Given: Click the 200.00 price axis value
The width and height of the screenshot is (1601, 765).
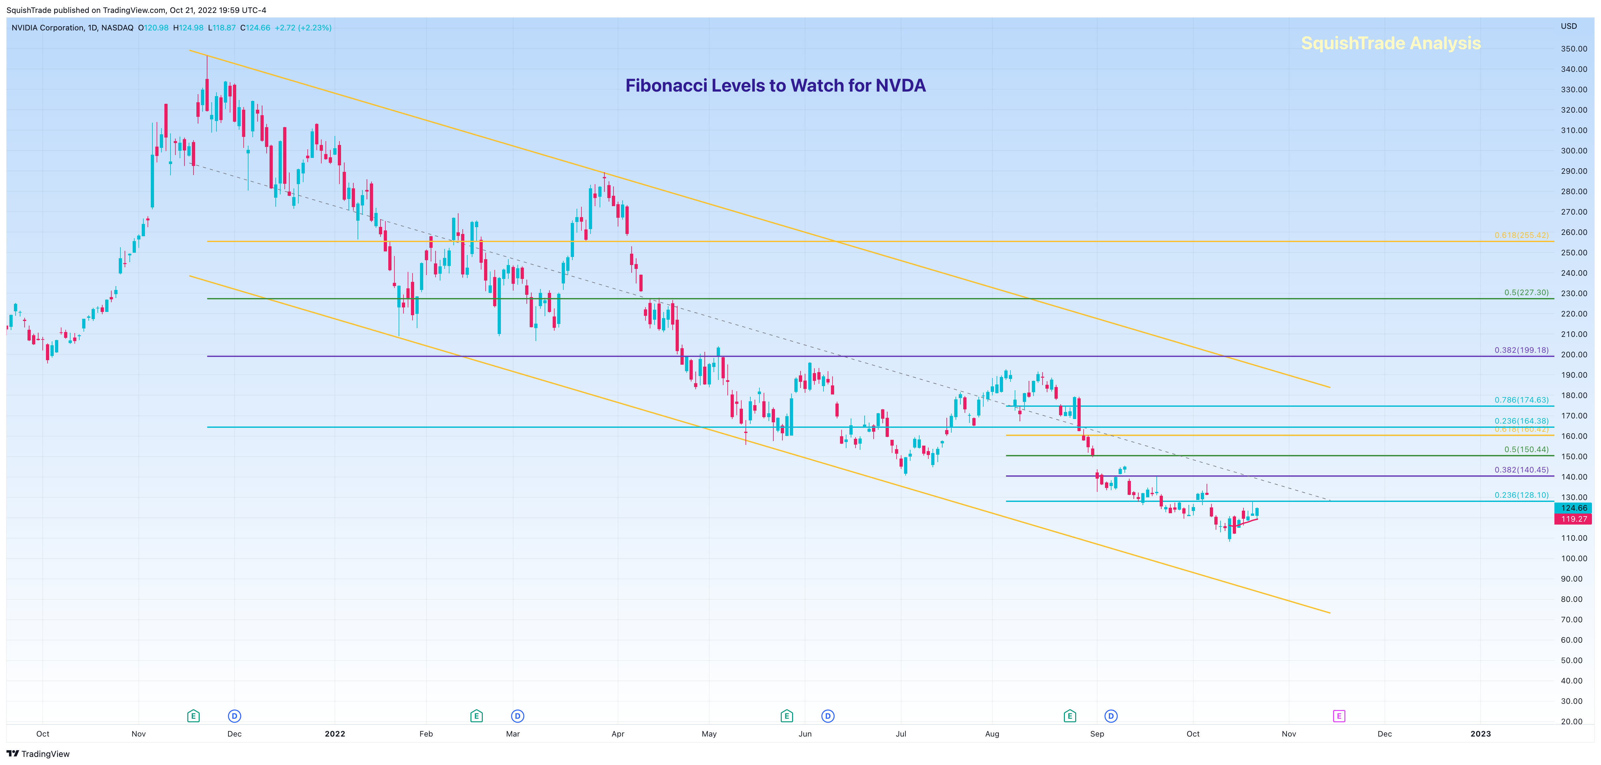Looking at the screenshot, I should 1573,354.
